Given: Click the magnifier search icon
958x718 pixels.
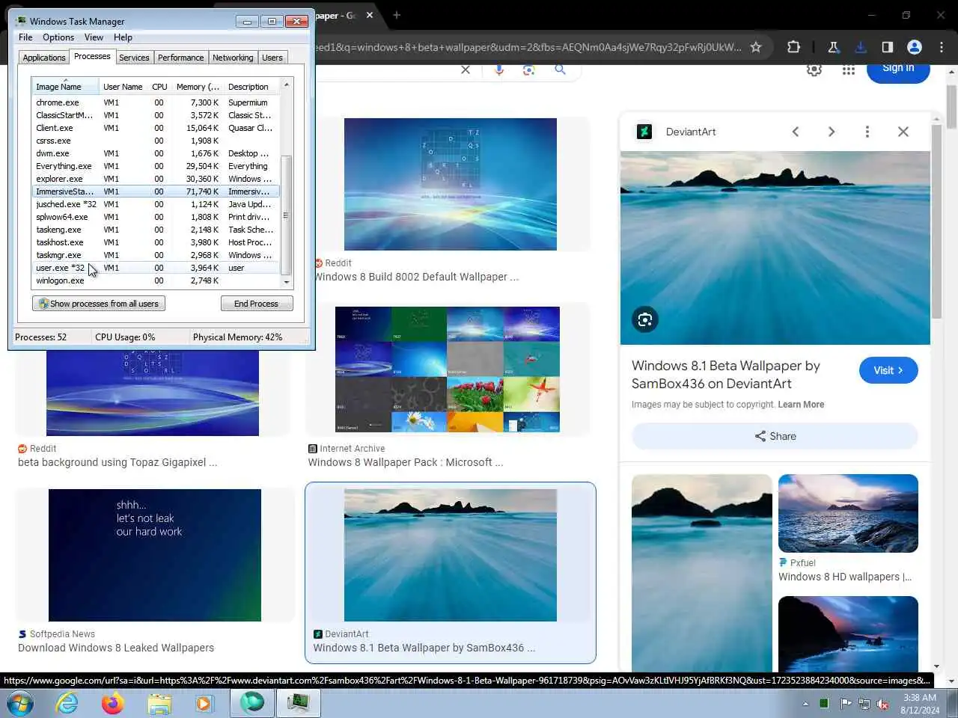Looking at the screenshot, I should click(x=560, y=70).
